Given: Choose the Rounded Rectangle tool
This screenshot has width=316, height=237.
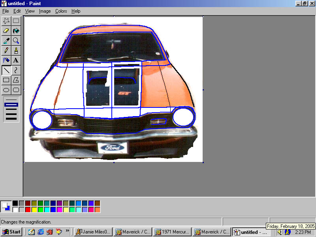Looking at the screenshot, I should [16, 90].
